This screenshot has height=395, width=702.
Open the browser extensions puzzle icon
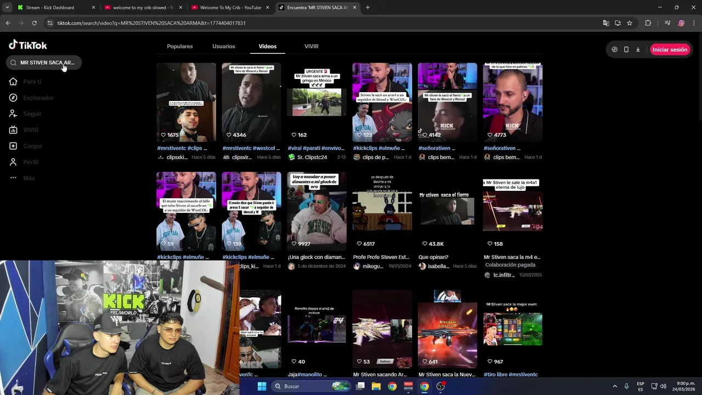point(648,23)
